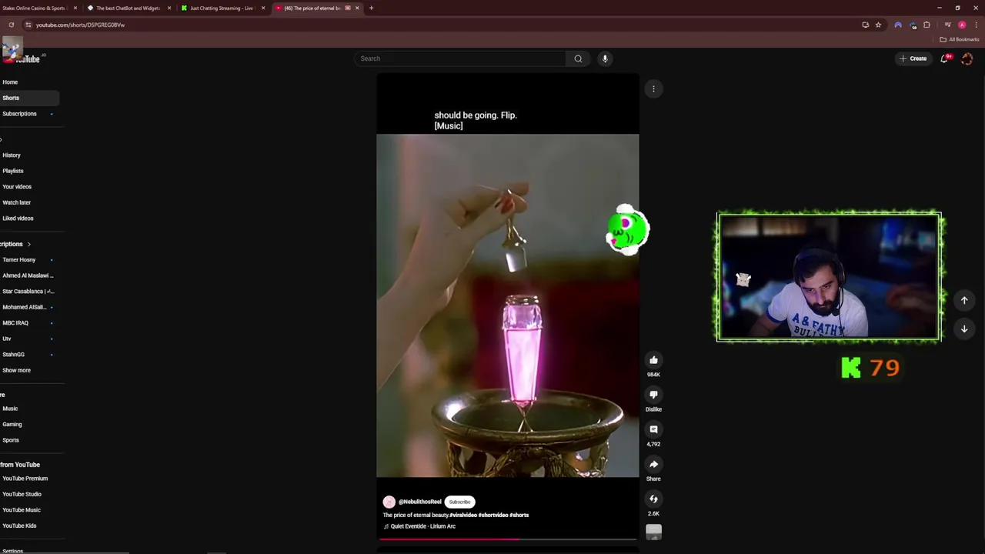The height and width of the screenshot is (554, 985).
Task: Open YouTube Studio in the sidebar
Action: click(22, 494)
